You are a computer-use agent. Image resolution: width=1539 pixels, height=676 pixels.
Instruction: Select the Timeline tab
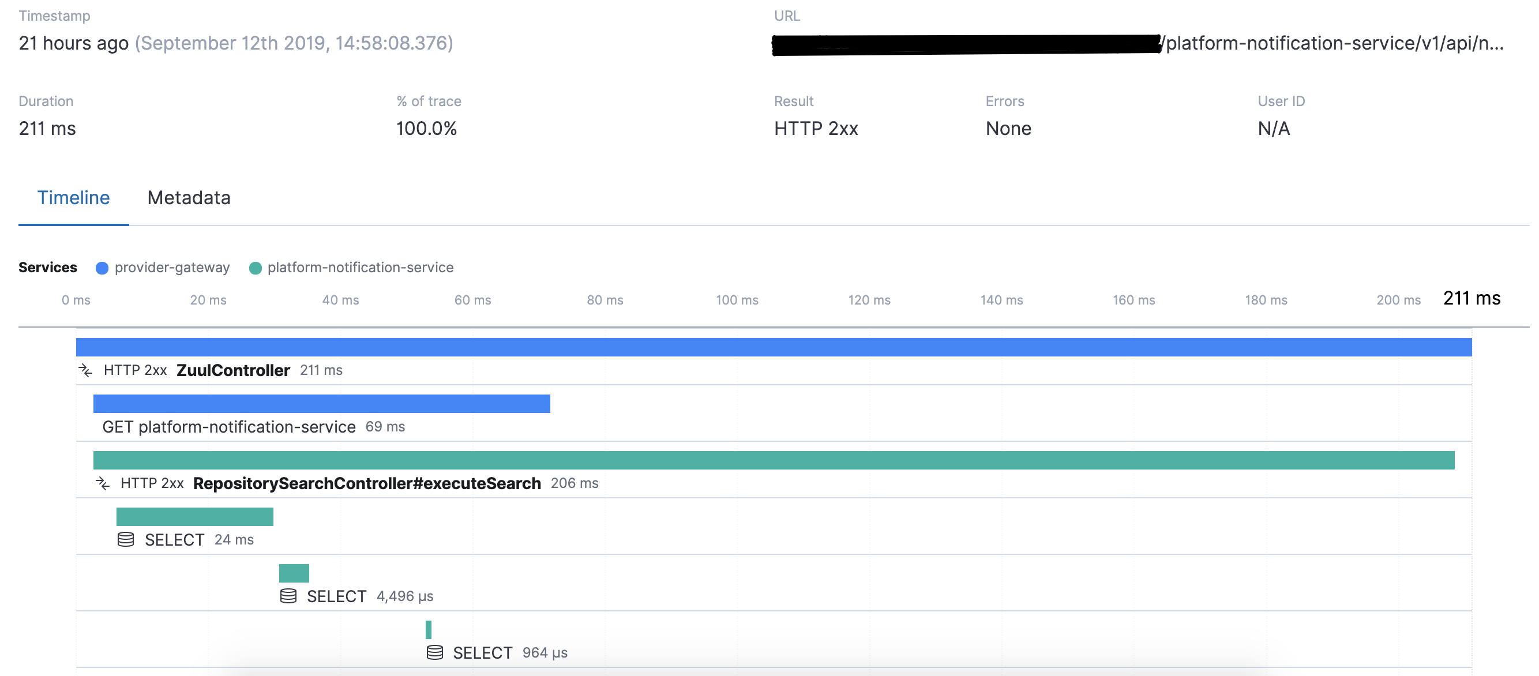point(73,198)
